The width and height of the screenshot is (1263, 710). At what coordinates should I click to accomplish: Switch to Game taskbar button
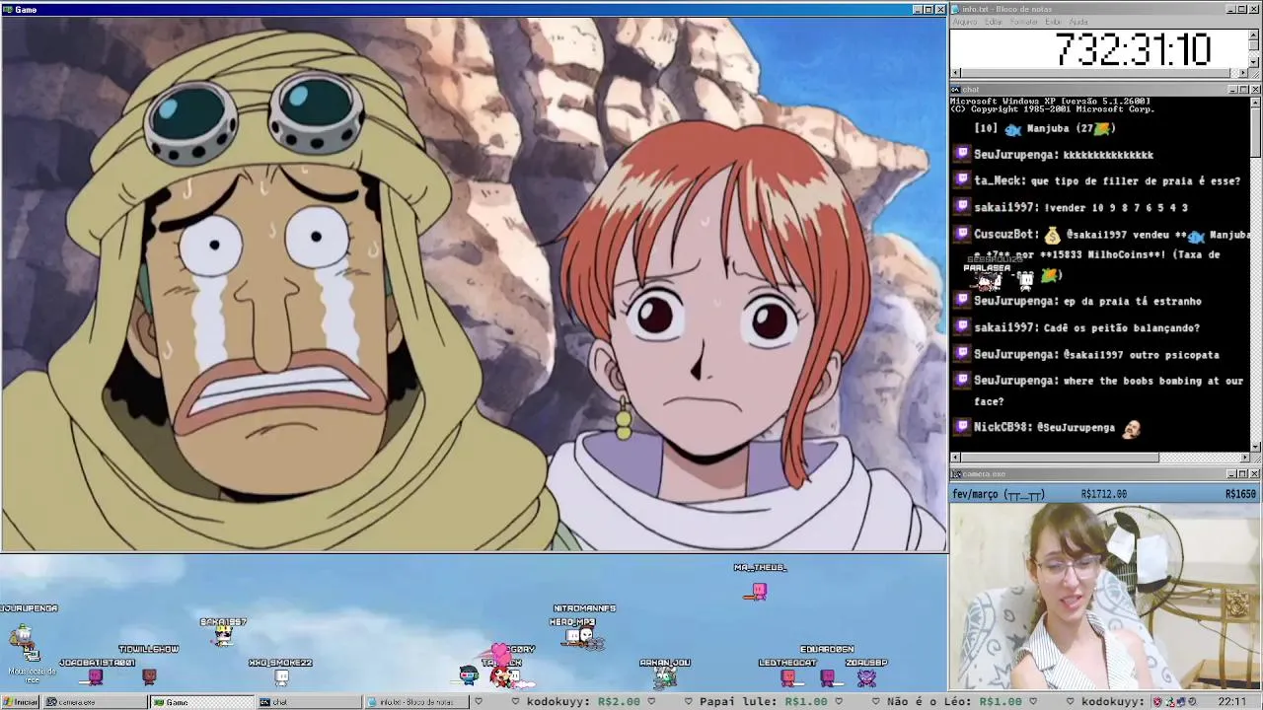click(202, 702)
